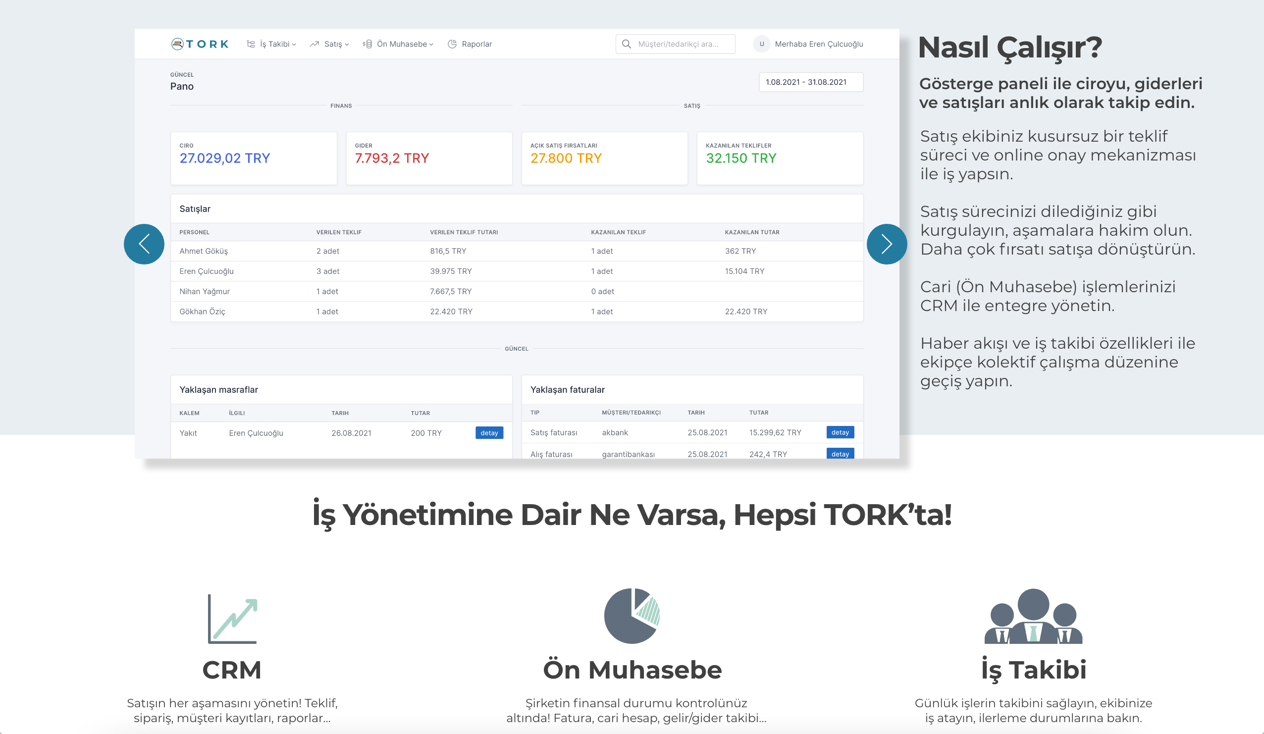The width and height of the screenshot is (1264, 734).
Task: Click the Nasıl Çalışır? heading
Action: (1010, 48)
